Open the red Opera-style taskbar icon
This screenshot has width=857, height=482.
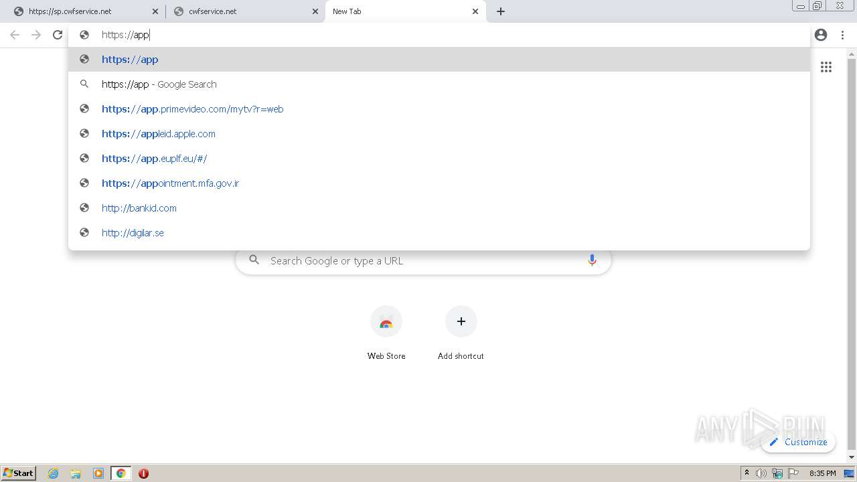point(143,473)
